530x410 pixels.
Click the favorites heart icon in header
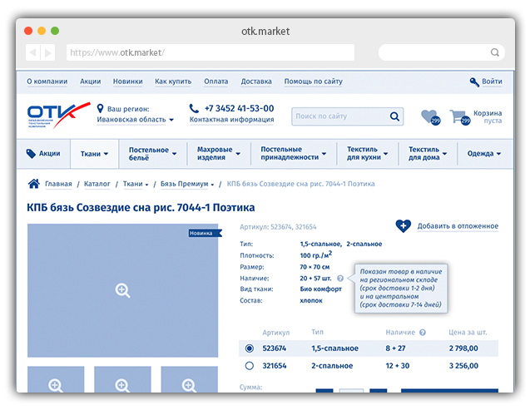click(428, 116)
